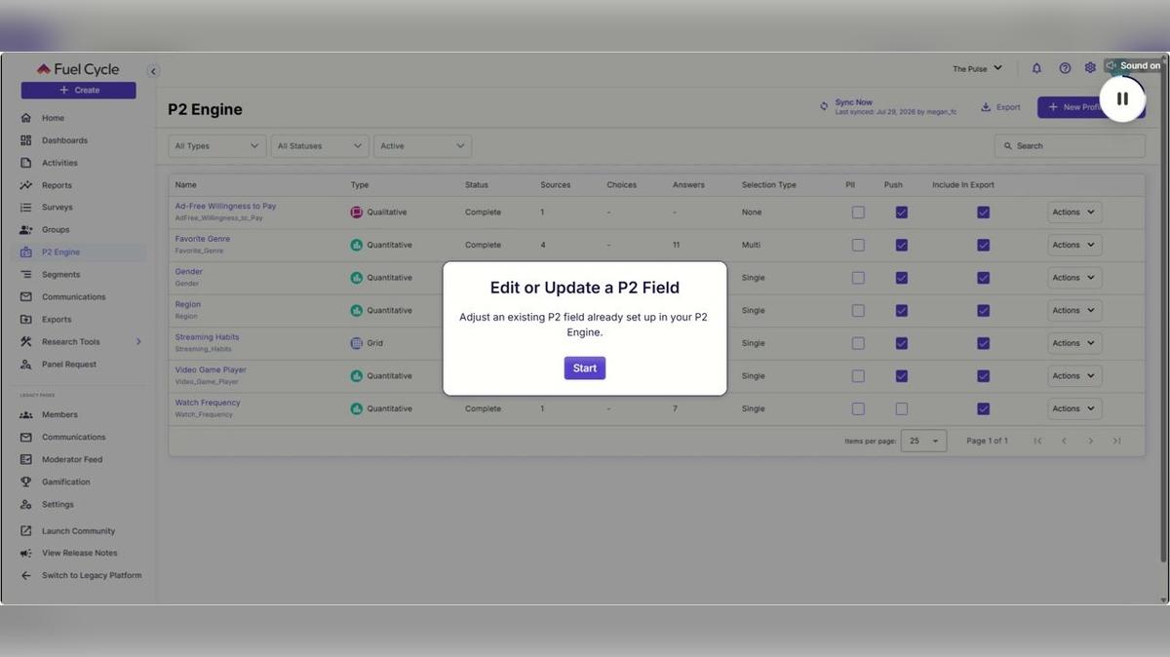Viewport: 1170px width, 657px height.
Task: Toggle Include In Export for Watch Frequency
Action: click(x=984, y=409)
